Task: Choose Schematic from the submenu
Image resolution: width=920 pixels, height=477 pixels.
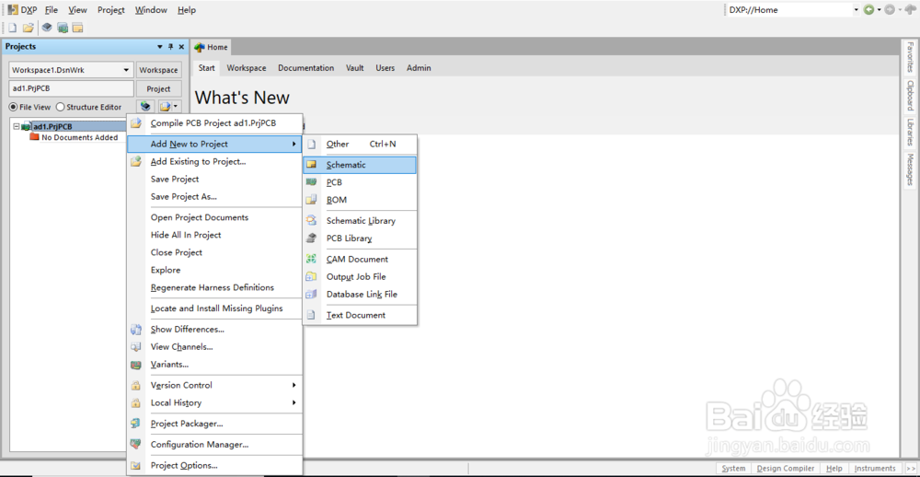Action: click(359, 165)
